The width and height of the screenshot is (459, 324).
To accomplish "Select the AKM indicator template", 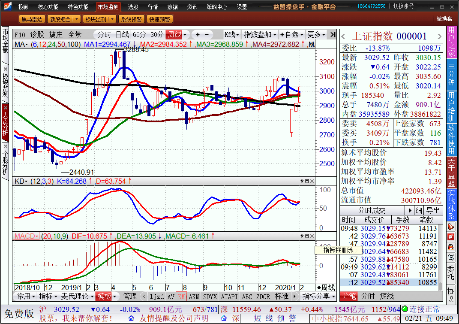I will (x=194, y=297).
